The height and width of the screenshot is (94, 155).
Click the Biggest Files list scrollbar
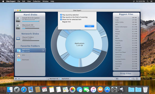[x=138, y=42]
